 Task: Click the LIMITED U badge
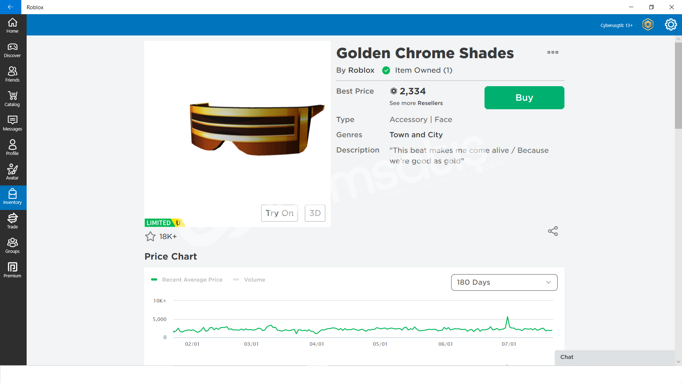[165, 223]
